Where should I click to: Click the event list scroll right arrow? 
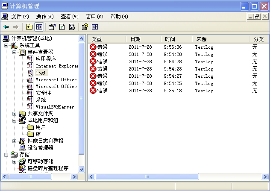click(265, 177)
